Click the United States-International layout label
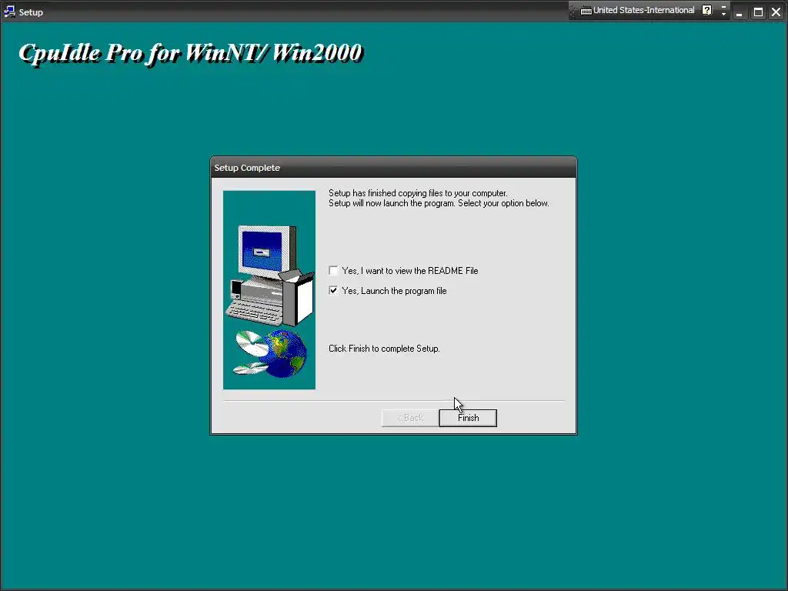788x591 pixels. point(643,10)
